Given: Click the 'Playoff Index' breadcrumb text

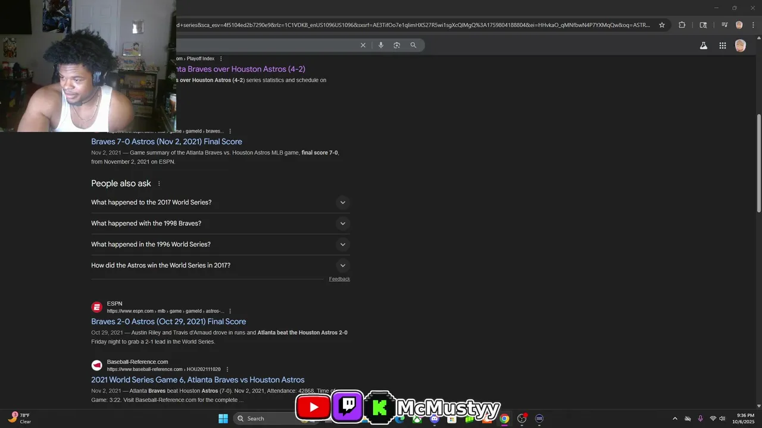Looking at the screenshot, I should [x=201, y=58].
